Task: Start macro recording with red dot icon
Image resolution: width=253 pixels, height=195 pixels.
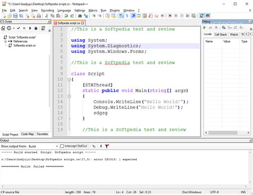Action: click(x=170, y=16)
